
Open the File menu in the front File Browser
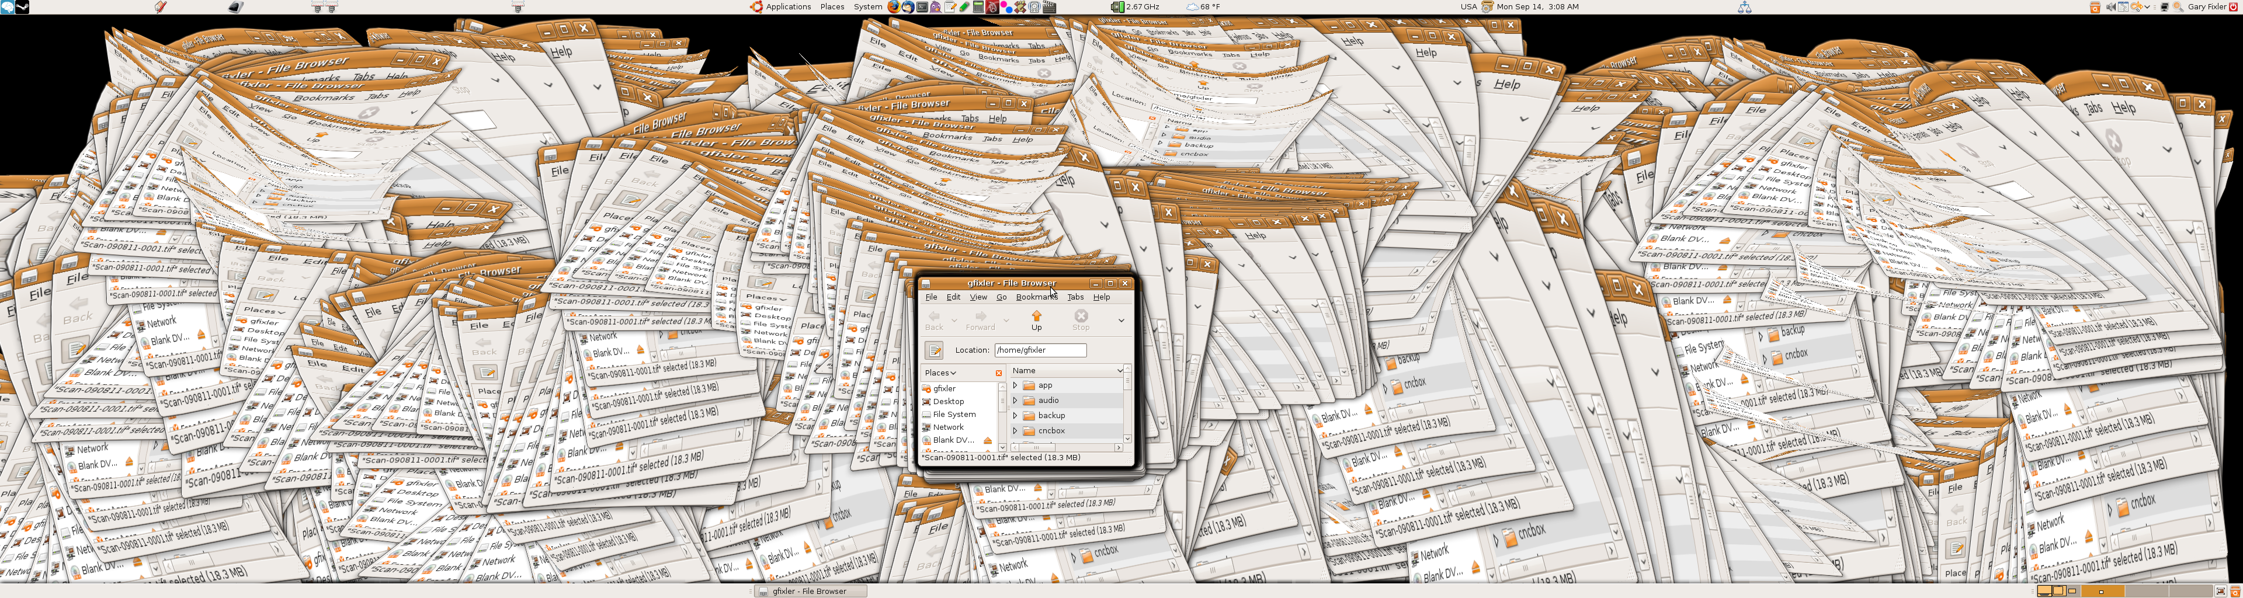[x=931, y=297]
